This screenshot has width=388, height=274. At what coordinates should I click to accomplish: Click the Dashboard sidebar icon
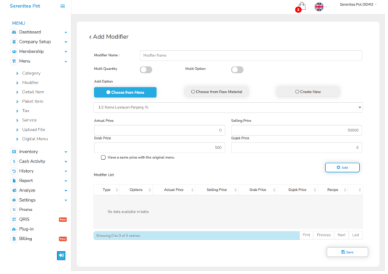(14, 32)
